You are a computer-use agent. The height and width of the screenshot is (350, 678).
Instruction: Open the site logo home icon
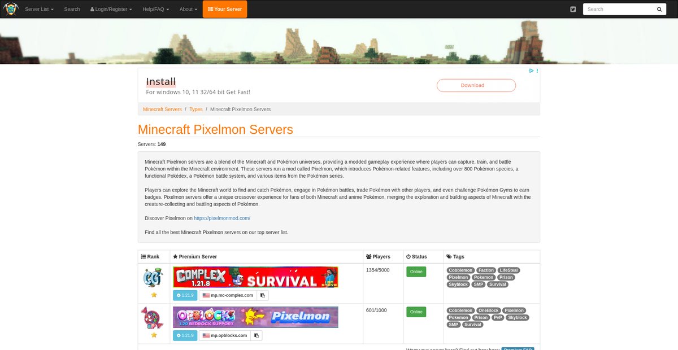pyautogui.click(x=11, y=9)
